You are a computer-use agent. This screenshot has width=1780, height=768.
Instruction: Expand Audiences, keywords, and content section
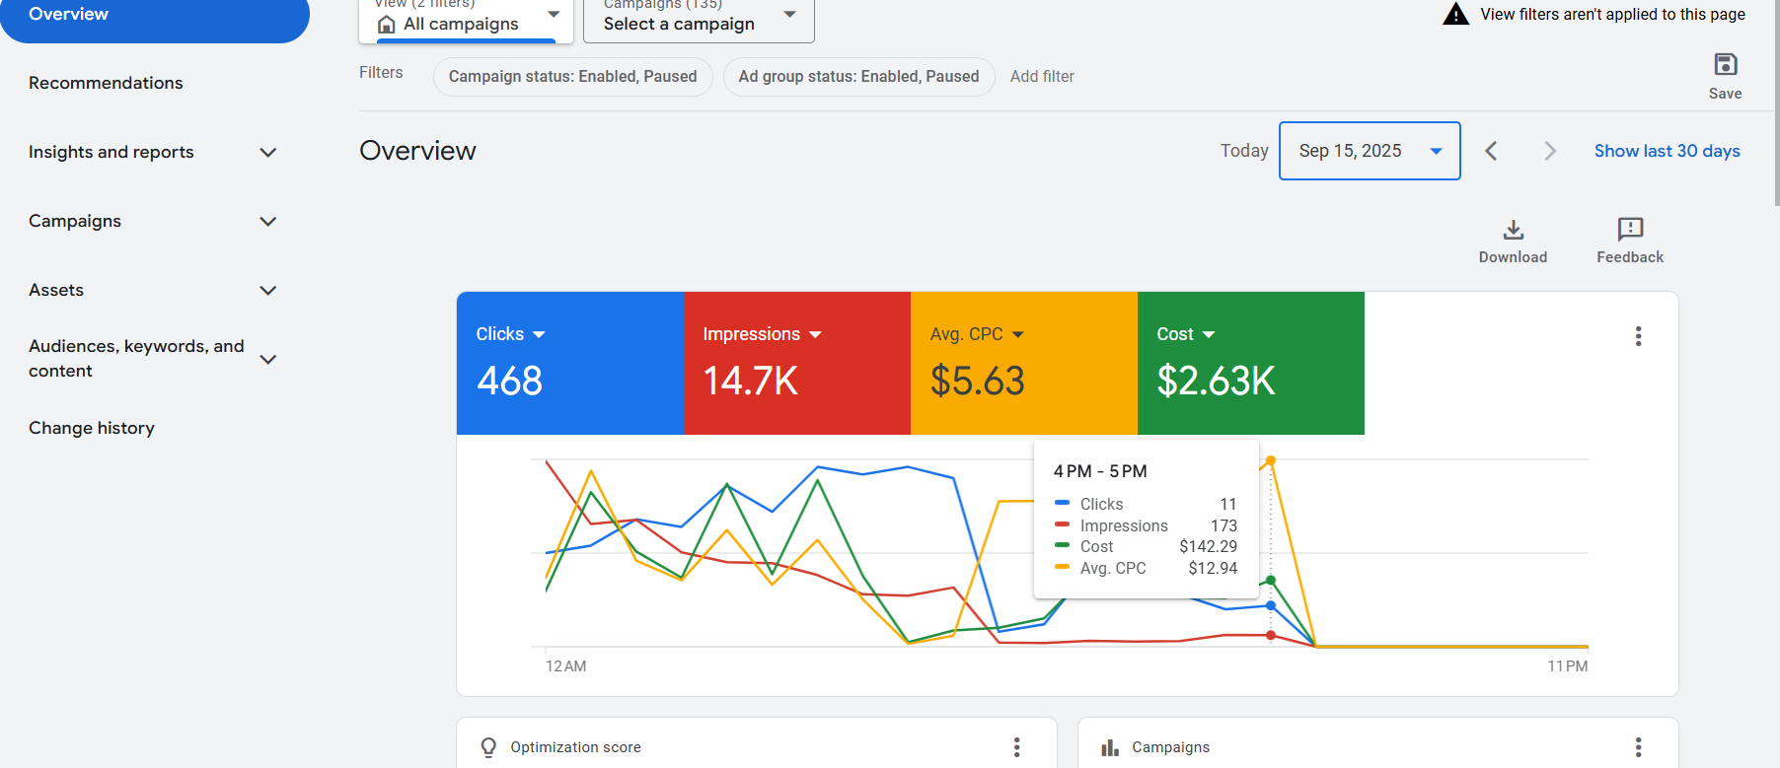click(267, 359)
